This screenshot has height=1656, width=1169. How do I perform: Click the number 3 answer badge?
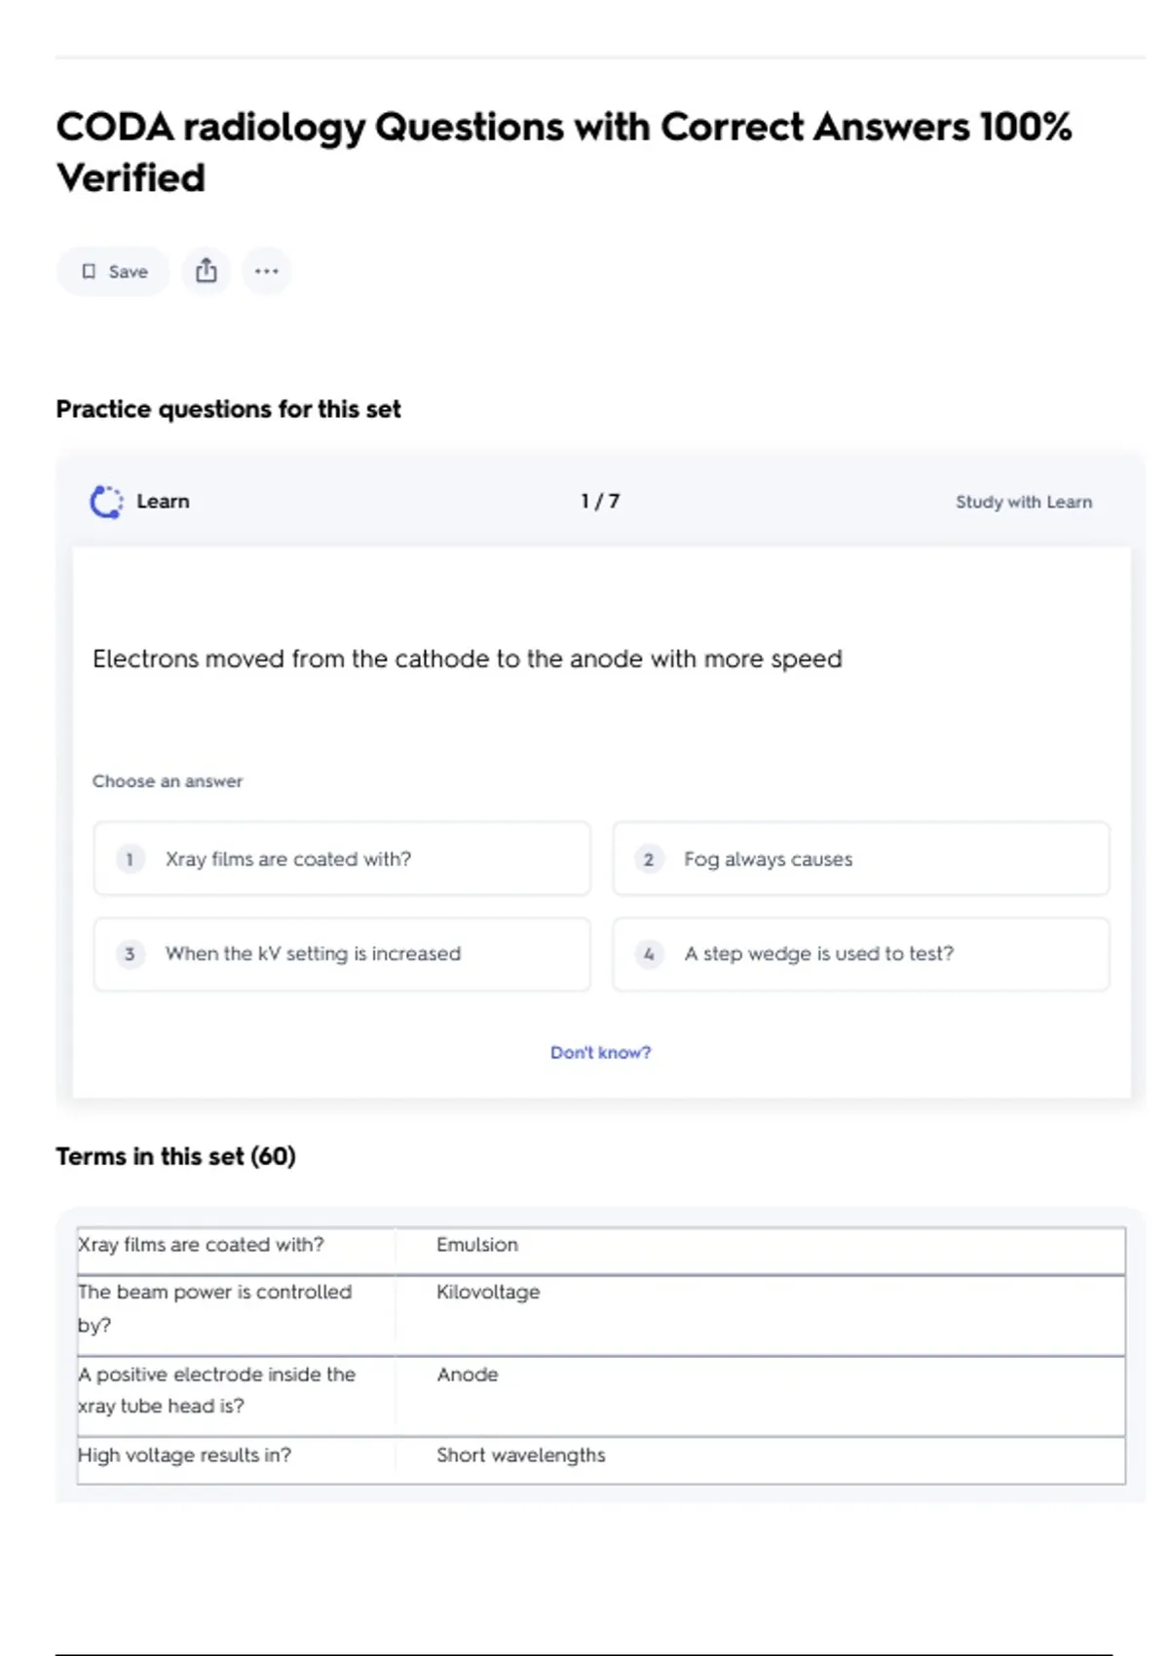pyautogui.click(x=130, y=954)
